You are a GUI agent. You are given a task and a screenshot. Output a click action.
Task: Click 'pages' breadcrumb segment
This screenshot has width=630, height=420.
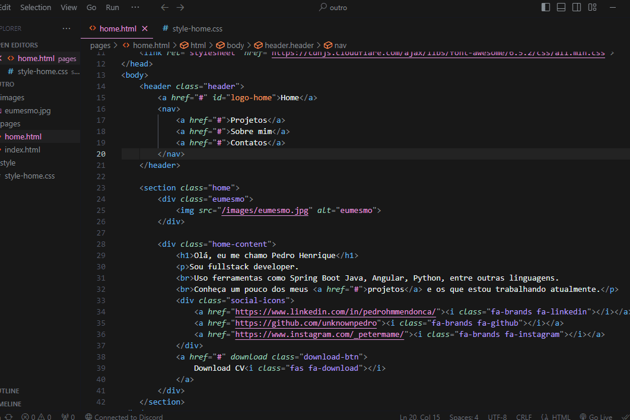tap(100, 46)
